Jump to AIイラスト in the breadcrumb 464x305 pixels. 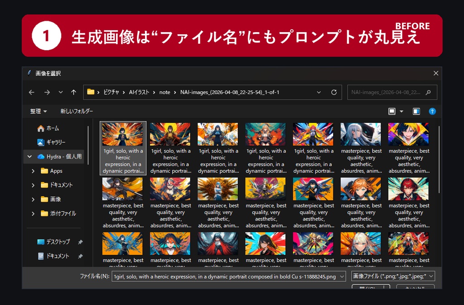139,92
